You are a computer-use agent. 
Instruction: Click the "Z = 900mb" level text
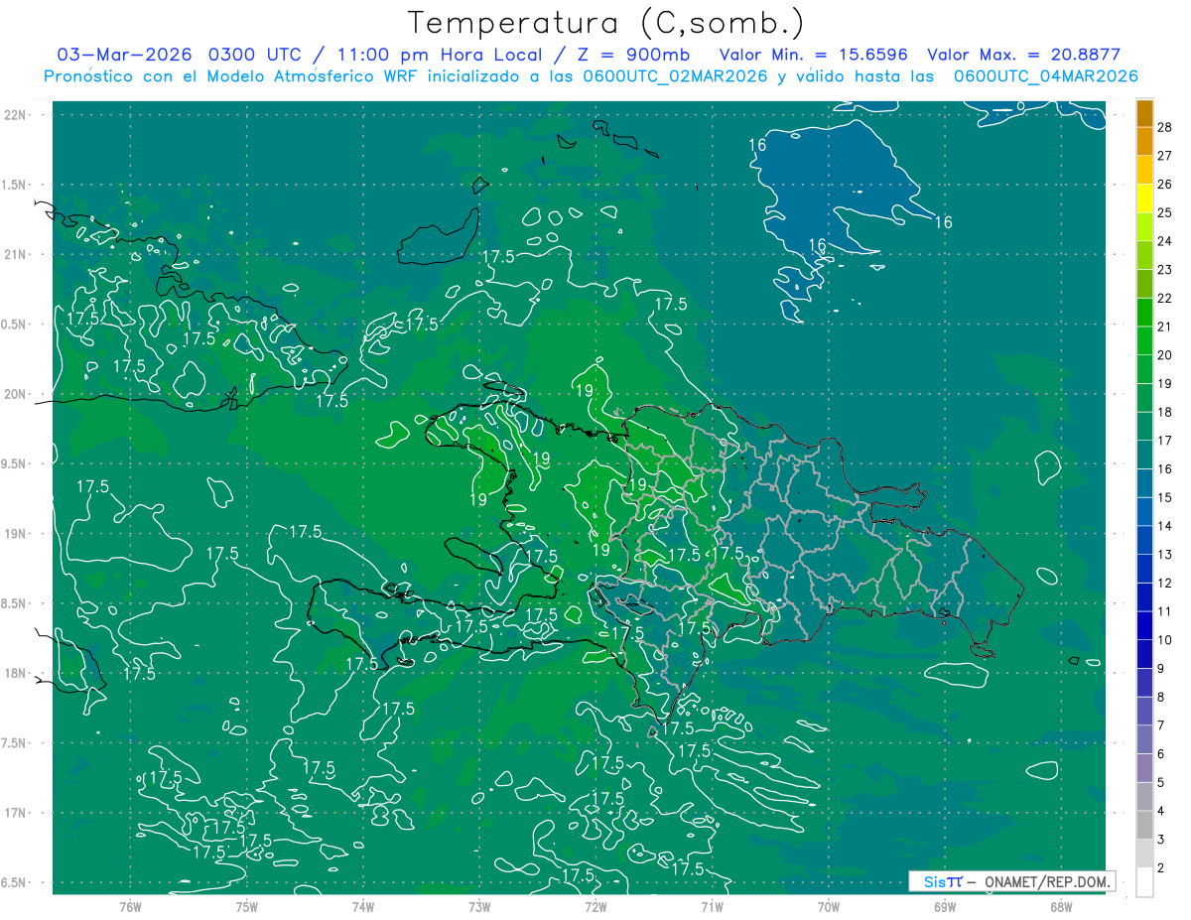point(633,55)
